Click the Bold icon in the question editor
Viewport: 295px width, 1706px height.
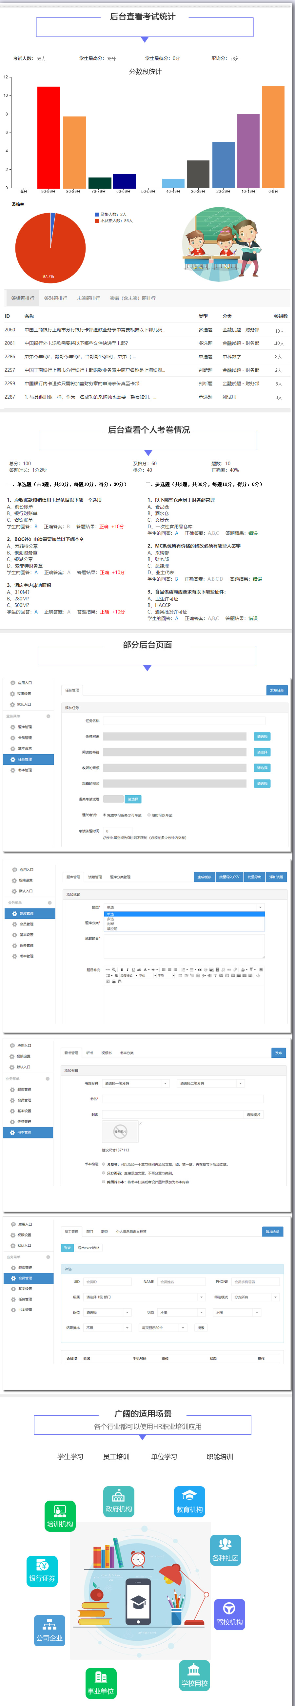[122, 969]
